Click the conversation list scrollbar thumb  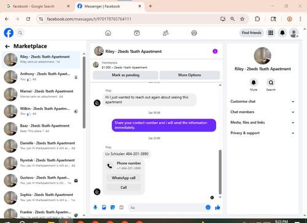(x=84, y=93)
